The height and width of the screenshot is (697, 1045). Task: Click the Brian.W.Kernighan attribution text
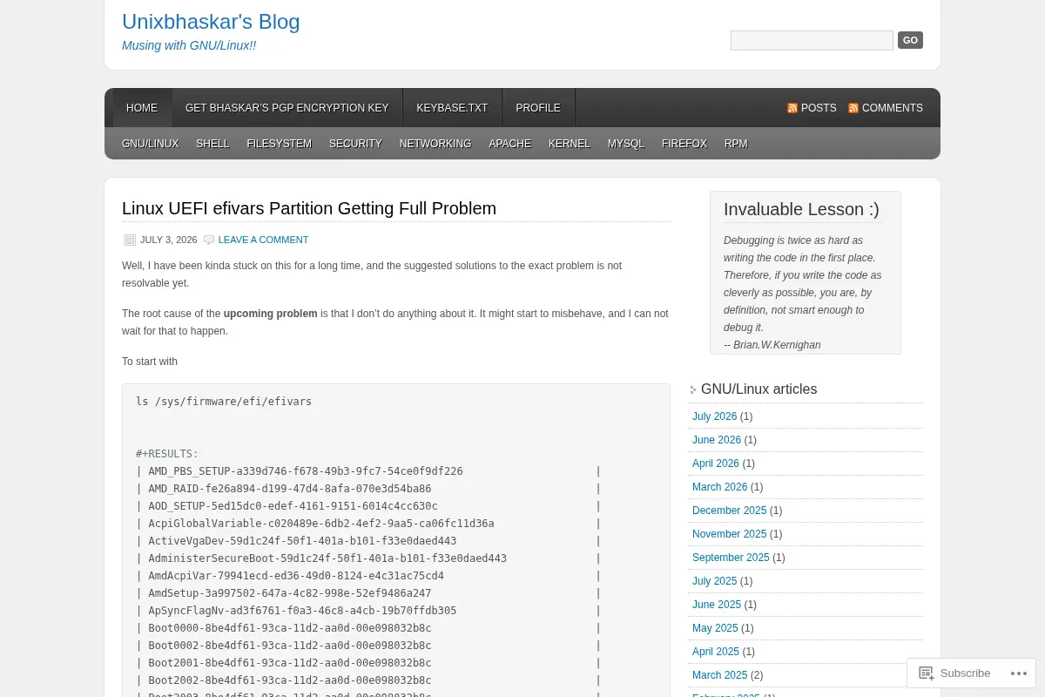[772, 345]
